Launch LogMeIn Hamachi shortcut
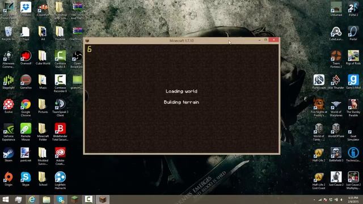 point(60,180)
